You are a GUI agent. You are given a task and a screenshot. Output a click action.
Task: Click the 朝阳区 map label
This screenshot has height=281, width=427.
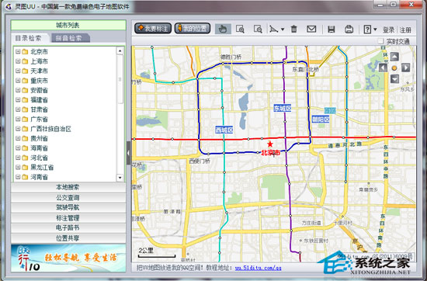pos(321,119)
